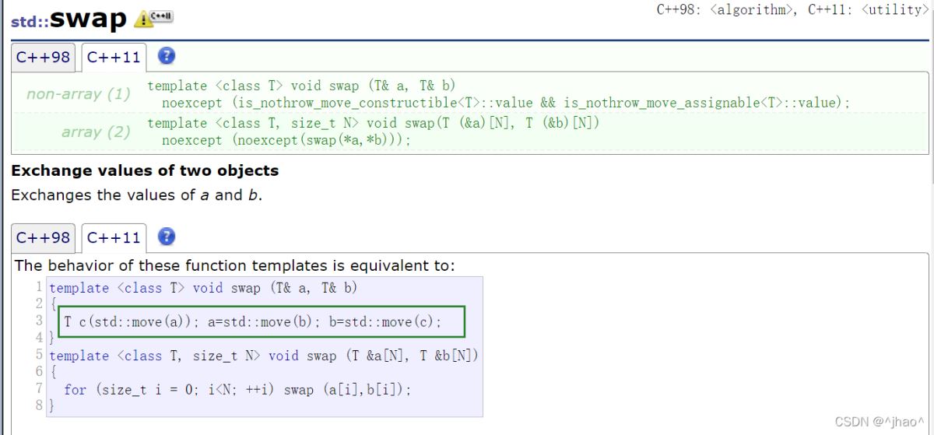Click the array (2) overload label
Image resolution: width=934 pixels, height=435 pixels.
click(96, 132)
